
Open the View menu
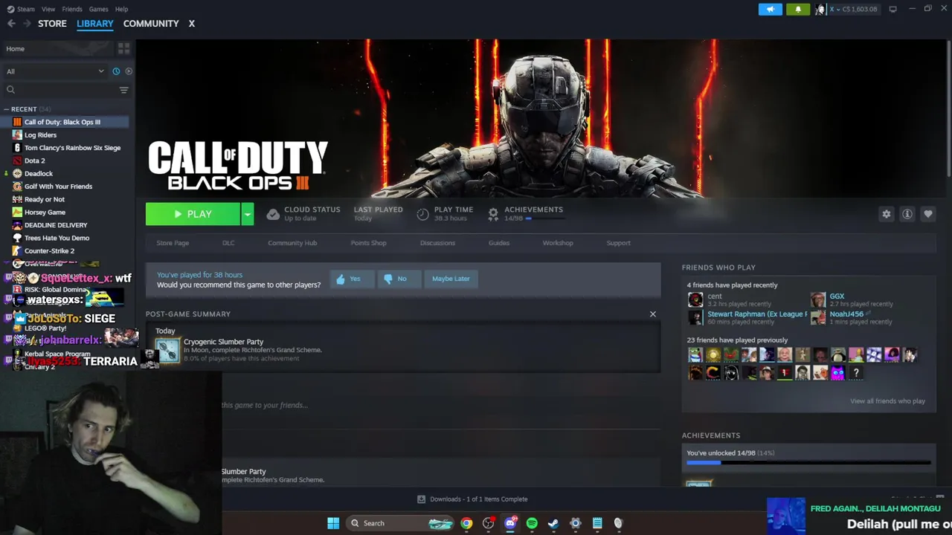pos(48,9)
